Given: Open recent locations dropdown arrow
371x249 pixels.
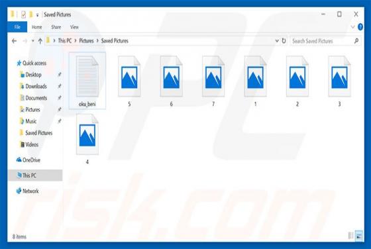Looking at the screenshot, I should [33, 41].
